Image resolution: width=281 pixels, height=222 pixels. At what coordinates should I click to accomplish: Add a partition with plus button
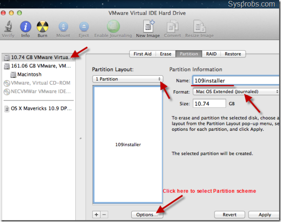point(96,215)
